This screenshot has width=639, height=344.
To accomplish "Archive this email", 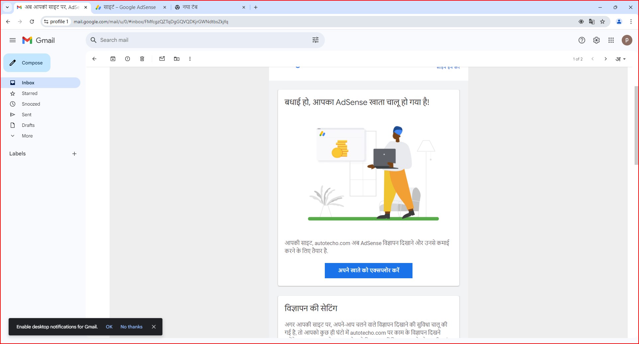I will 113,59.
